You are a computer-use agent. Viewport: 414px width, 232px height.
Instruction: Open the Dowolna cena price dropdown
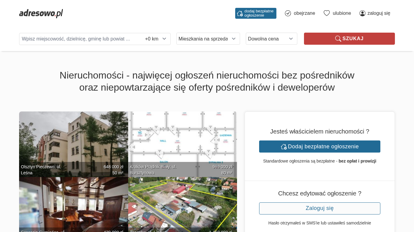[x=271, y=39]
